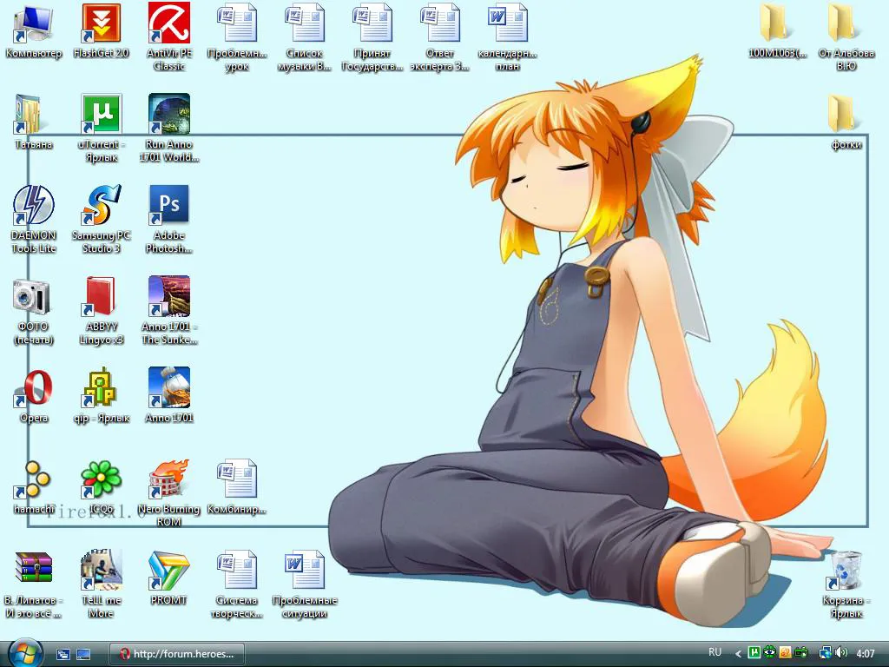Expand hidden tray icons arrow
This screenshot has height=667, width=889.
(x=738, y=654)
